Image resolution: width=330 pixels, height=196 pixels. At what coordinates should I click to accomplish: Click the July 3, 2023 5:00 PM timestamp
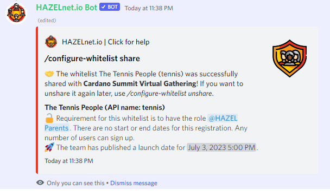pos(221,147)
